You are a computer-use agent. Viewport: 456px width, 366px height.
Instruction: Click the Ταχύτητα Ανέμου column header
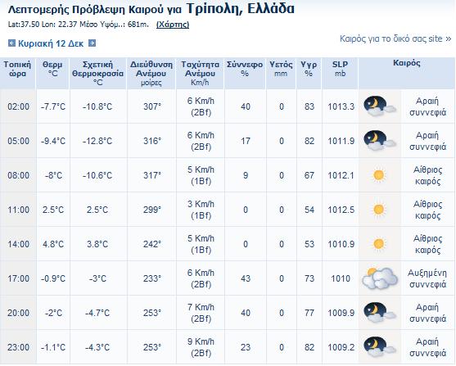[x=200, y=74]
